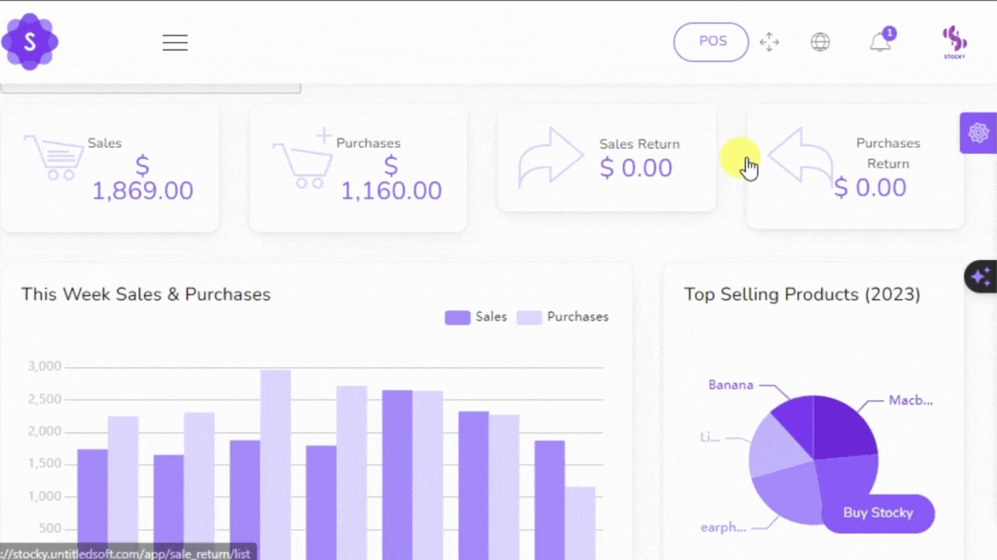The height and width of the screenshot is (560, 997).
Task: Open the POS screen
Action: pos(711,41)
